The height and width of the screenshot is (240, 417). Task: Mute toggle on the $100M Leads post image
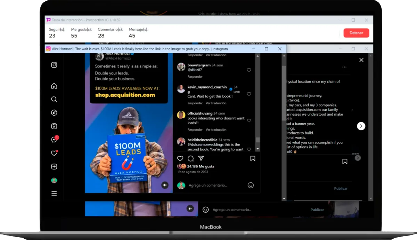(165, 185)
